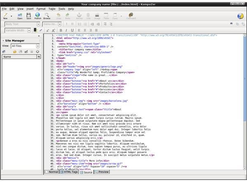Click the Save toolbar icon
This screenshot has height=182, width=247.
coord(29,16)
